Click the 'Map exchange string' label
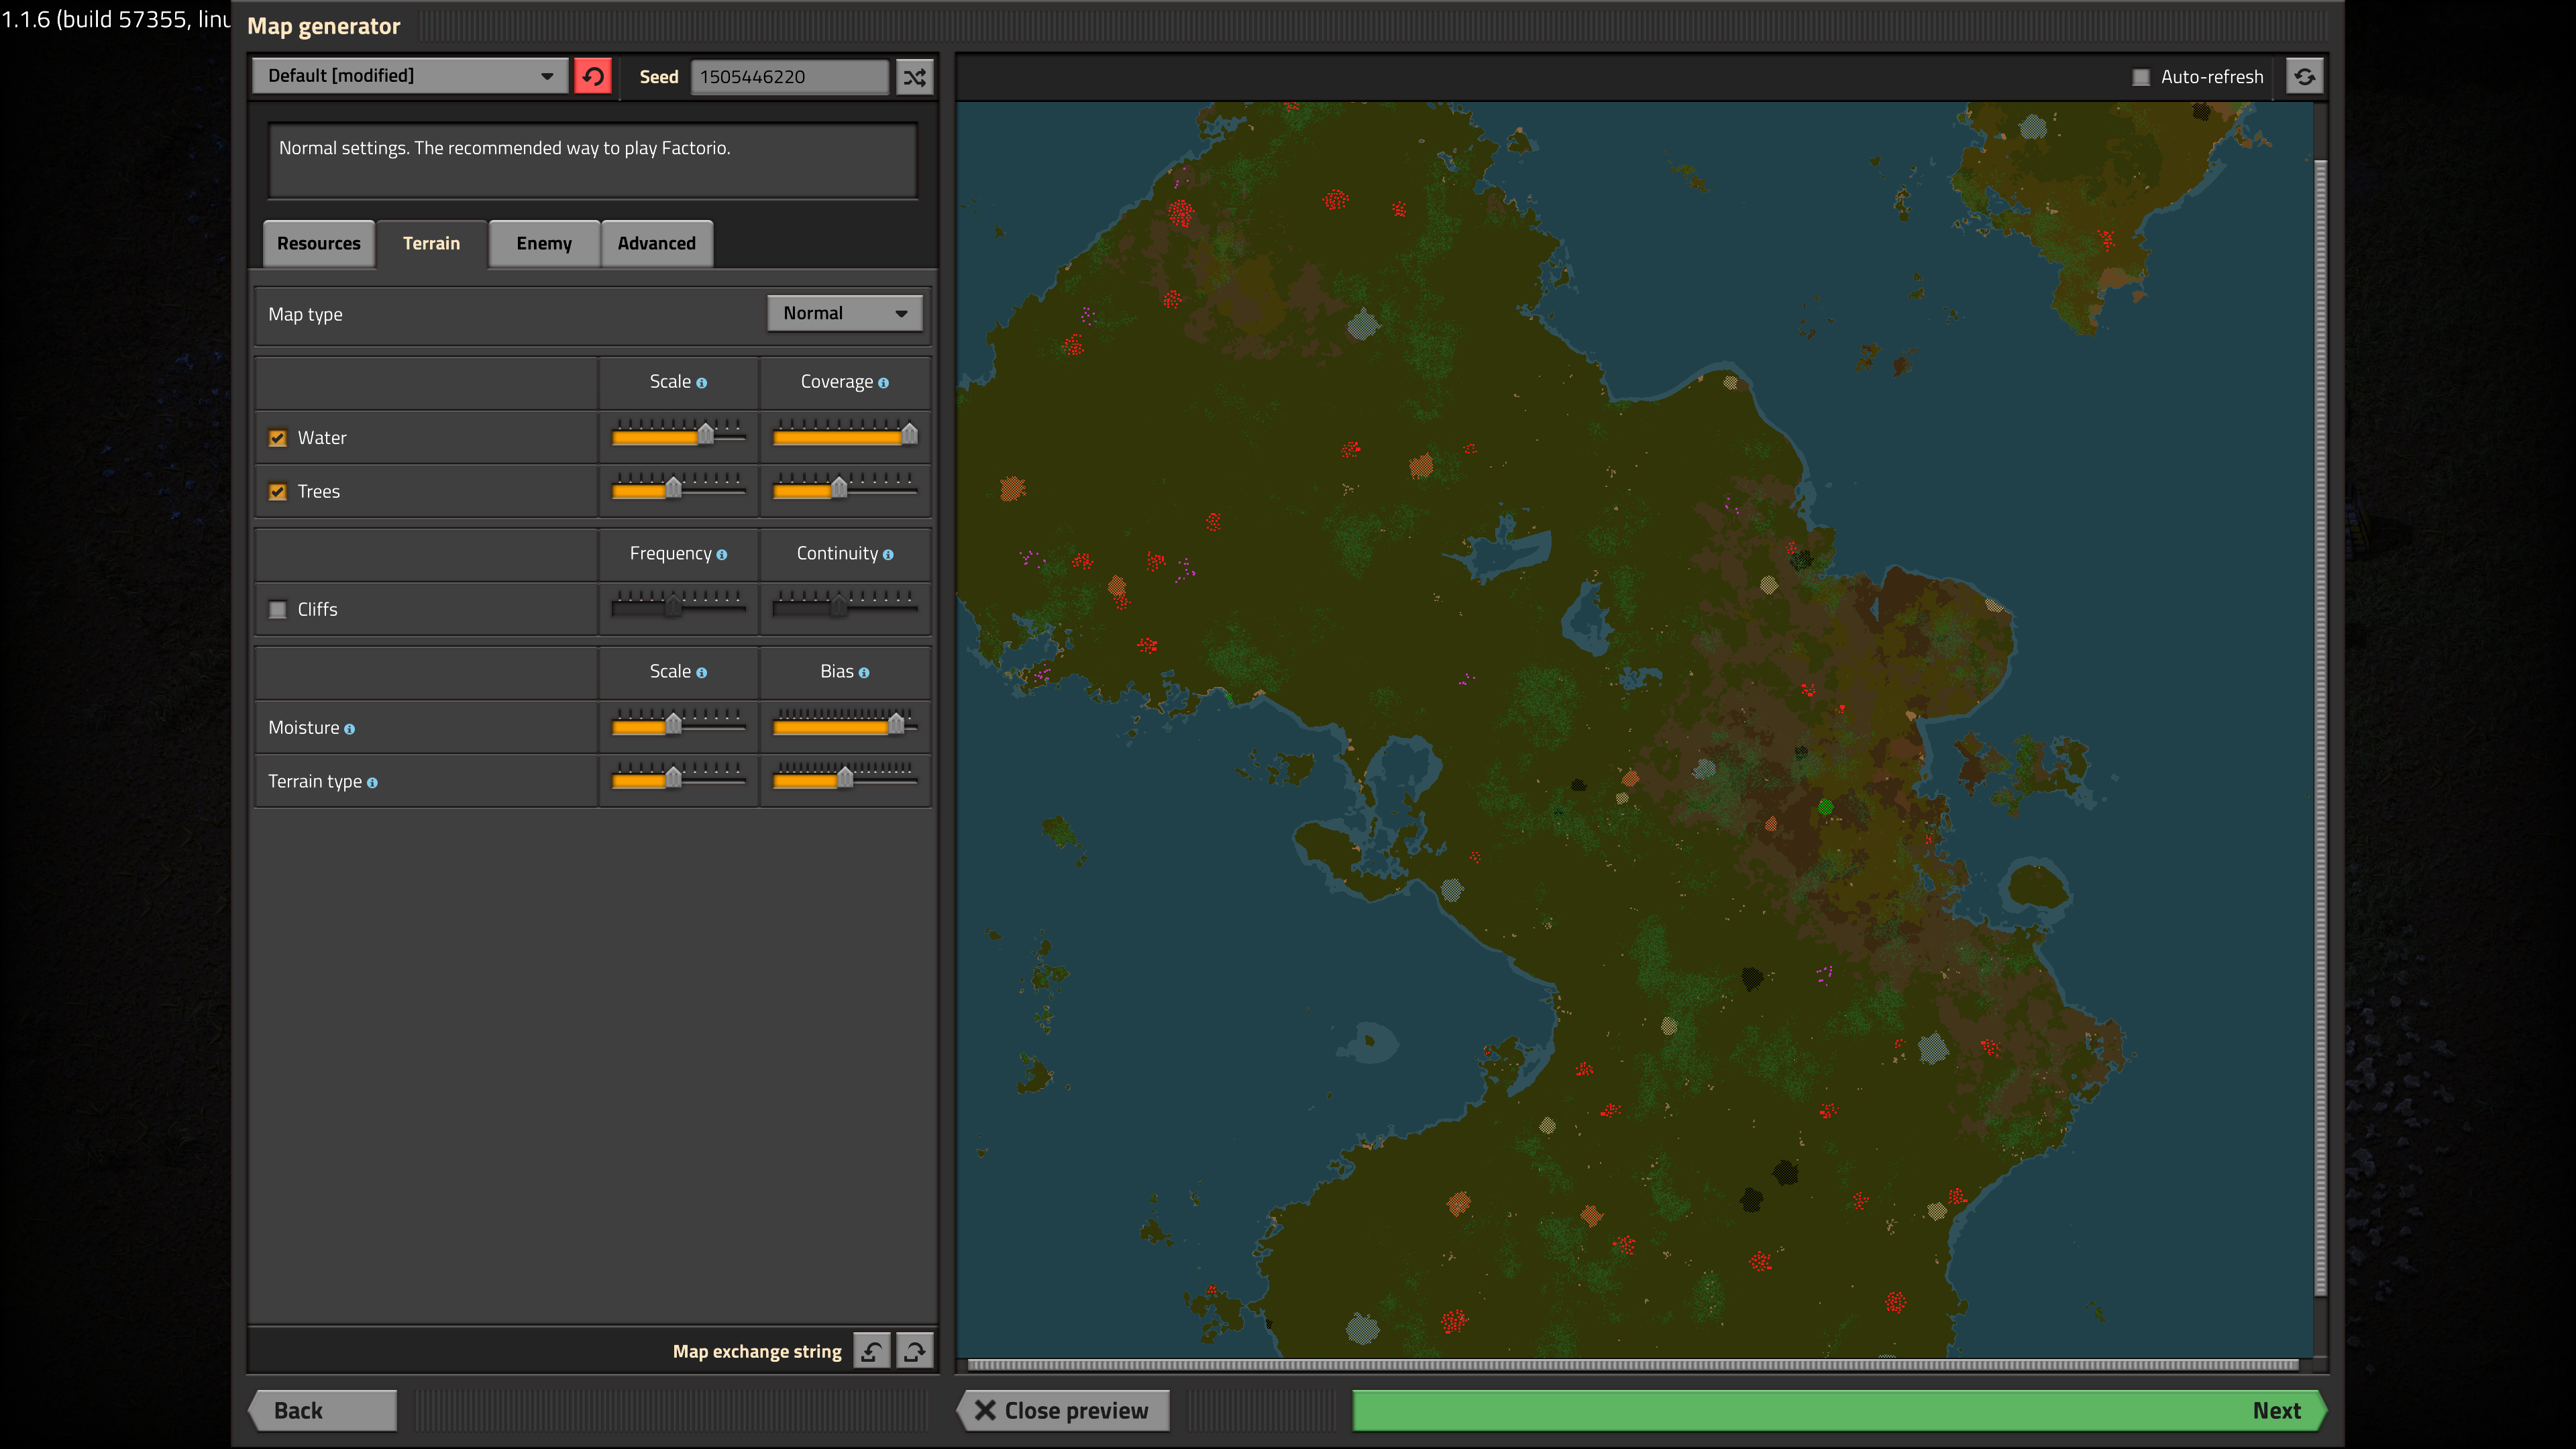The width and height of the screenshot is (2576, 1449). point(757,1352)
